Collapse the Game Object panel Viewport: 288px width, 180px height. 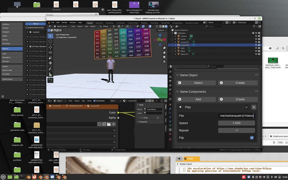click(177, 75)
